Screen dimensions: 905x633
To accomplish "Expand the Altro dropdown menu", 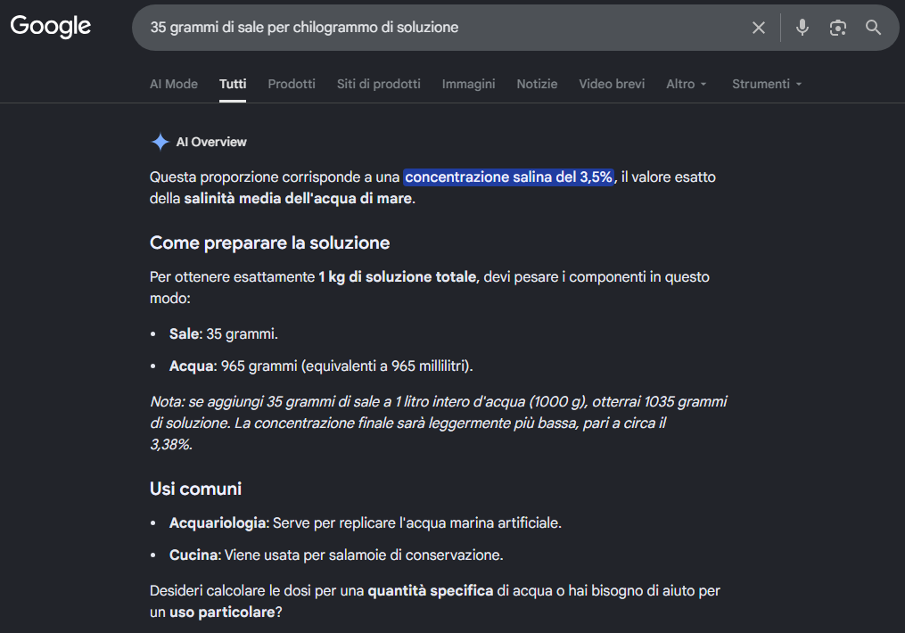I will point(687,84).
